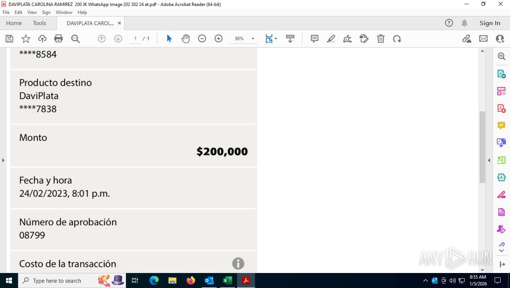Add a sticky note comment
This screenshot has width=510, height=288.
point(315,39)
